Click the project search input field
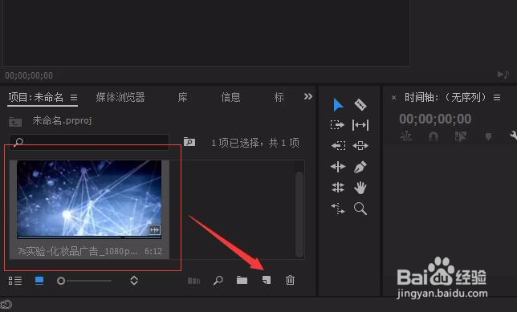This screenshot has height=312, width=517. pos(89,142)
